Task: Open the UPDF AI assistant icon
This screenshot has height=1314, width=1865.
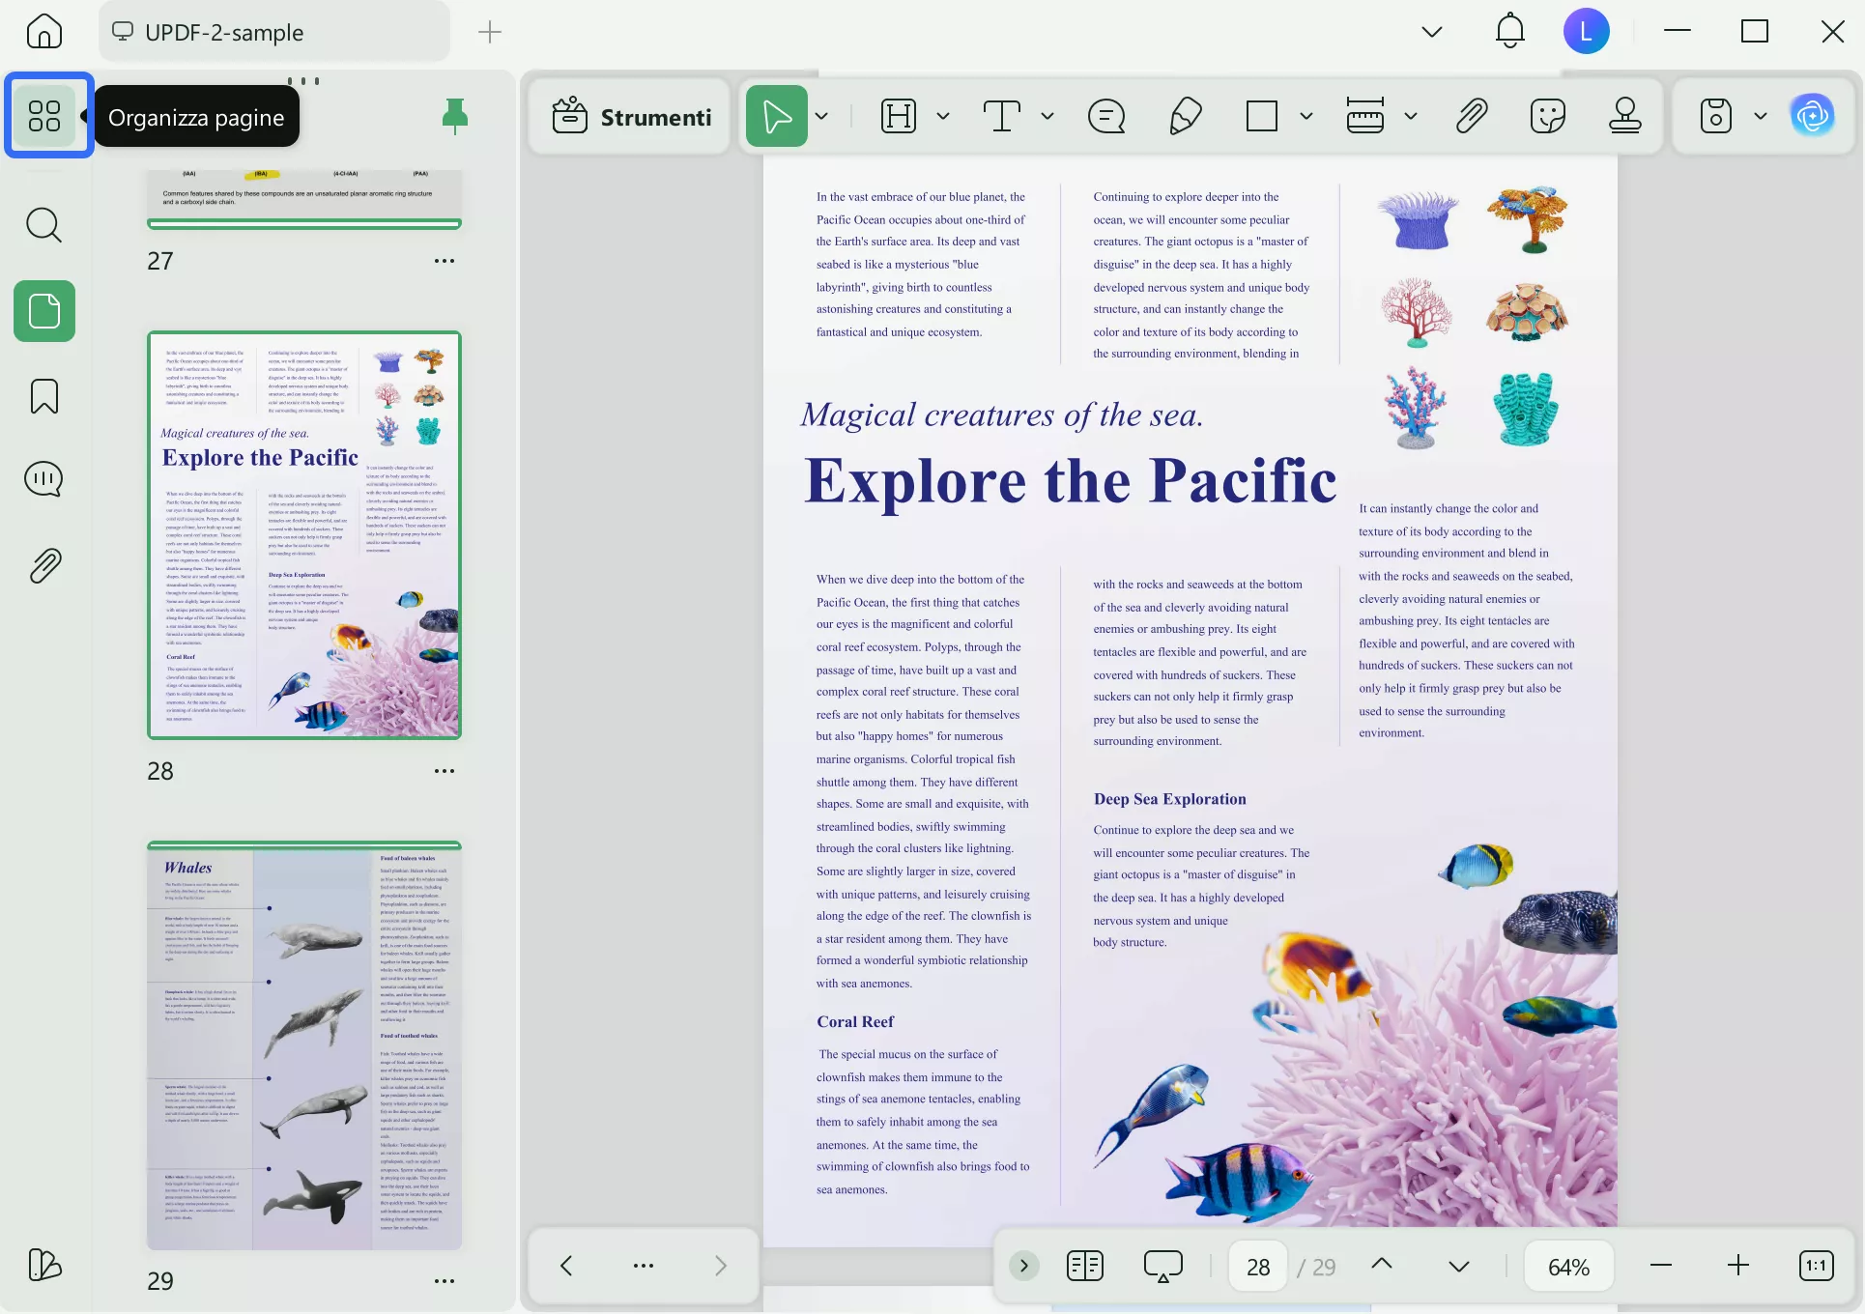Action: (x=1813, y=117)
